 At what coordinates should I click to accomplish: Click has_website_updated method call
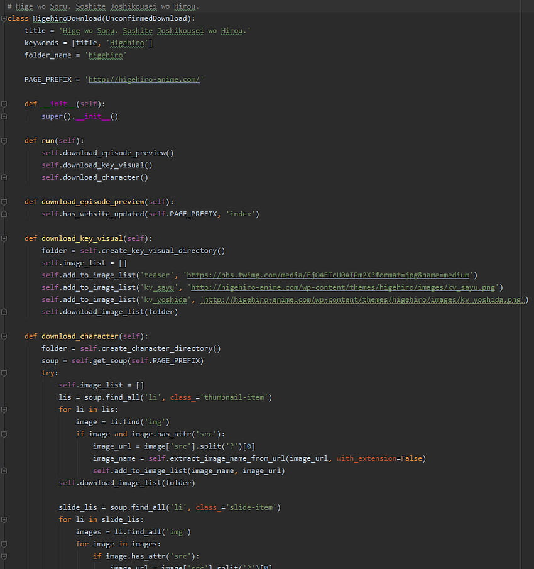(x=103, y=214)
